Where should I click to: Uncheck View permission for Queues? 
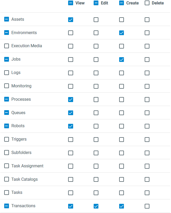pyautogui.click(x=71, y=113)
